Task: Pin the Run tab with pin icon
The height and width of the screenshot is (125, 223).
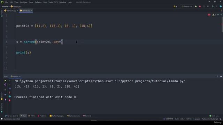Action: tap(5, 100)
